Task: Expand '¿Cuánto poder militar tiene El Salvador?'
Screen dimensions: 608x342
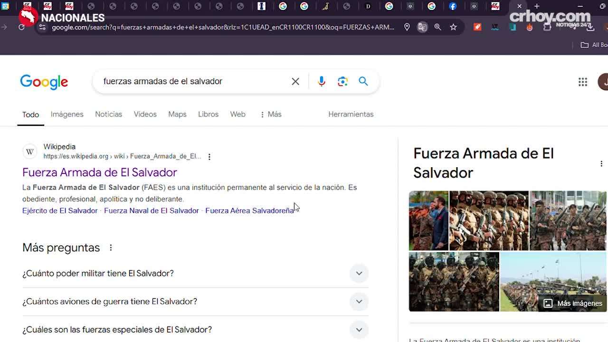Action: pyautogui.click(x=195, y=273)
